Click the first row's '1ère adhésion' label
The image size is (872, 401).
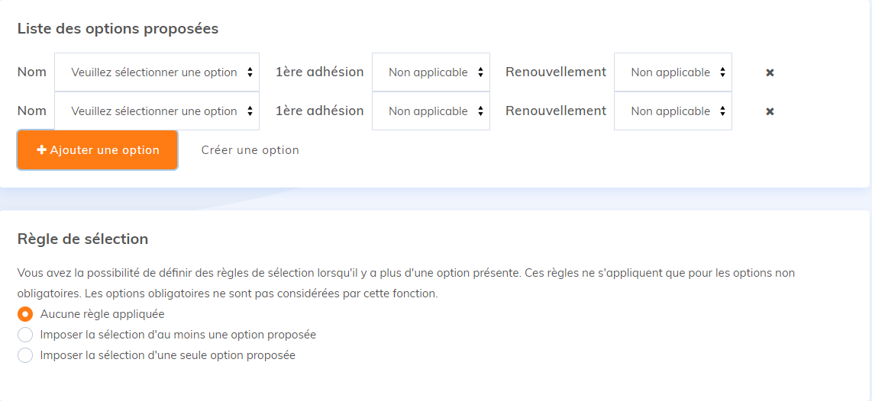click(319, 72)
